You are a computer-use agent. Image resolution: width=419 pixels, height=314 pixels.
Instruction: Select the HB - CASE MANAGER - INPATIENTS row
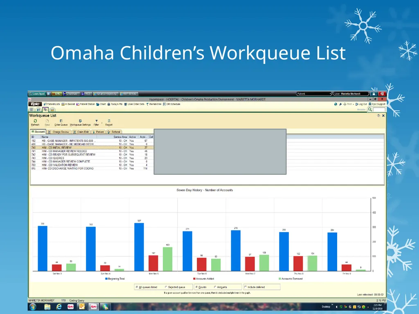(x=92, y=141)
